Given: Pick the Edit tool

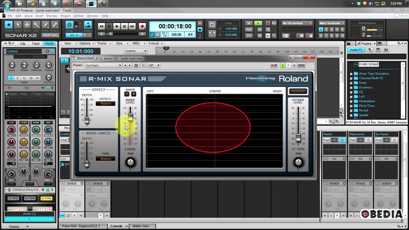Looking at the screenshot, I should click(x=36, y=25).
